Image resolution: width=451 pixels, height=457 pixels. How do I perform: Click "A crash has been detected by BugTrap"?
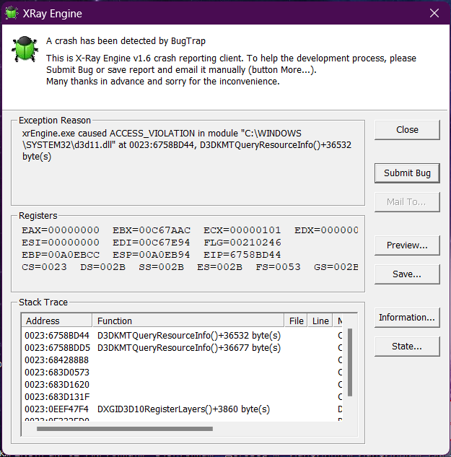(x=126, y=41)
